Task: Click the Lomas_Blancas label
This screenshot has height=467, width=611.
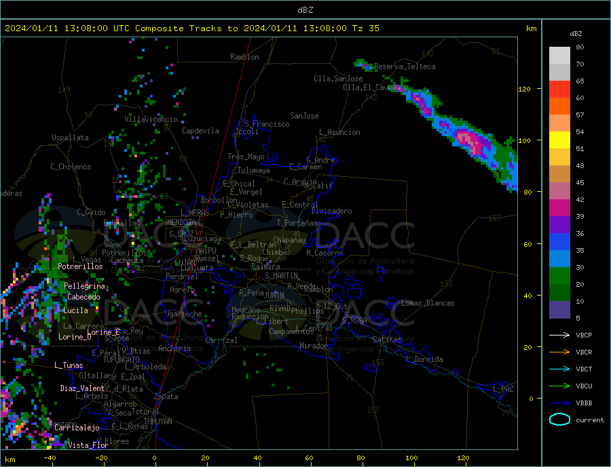Action: [428, 303]
